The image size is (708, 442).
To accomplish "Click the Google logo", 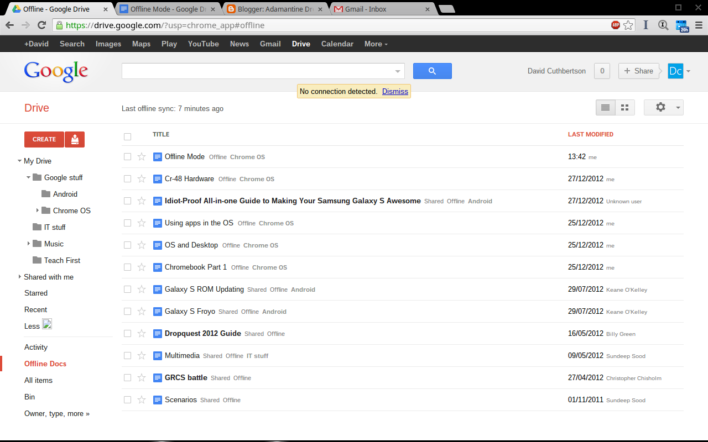I will tap(56, 71).
